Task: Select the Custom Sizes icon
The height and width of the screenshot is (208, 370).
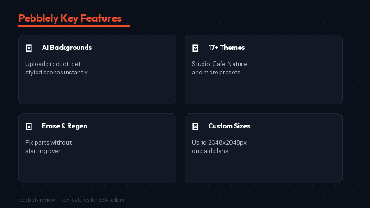Action: pos(195,127)
